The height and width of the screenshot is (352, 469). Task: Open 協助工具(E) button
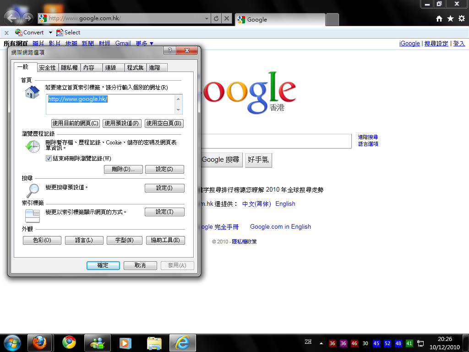(165, 240)
